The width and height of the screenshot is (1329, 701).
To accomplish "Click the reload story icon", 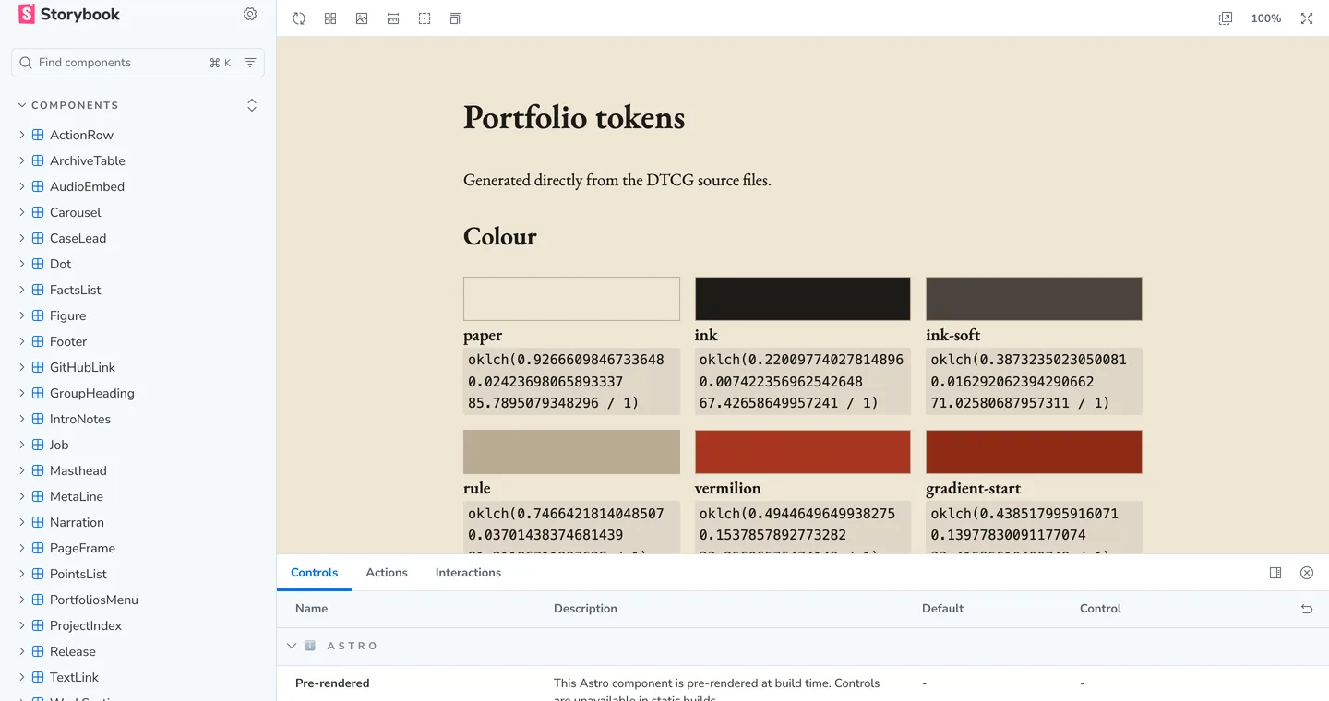I will coord(299,18).
